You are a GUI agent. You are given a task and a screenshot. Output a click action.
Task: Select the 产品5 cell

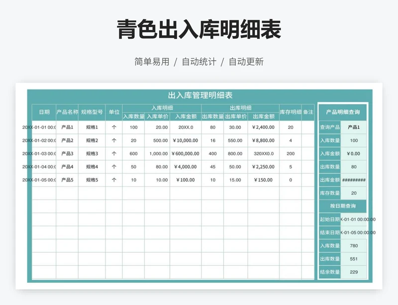(x=67, y=180)
